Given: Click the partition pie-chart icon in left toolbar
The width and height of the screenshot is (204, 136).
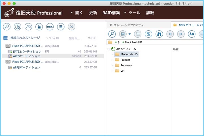Looking at the screenshot, I should [18, 27].
